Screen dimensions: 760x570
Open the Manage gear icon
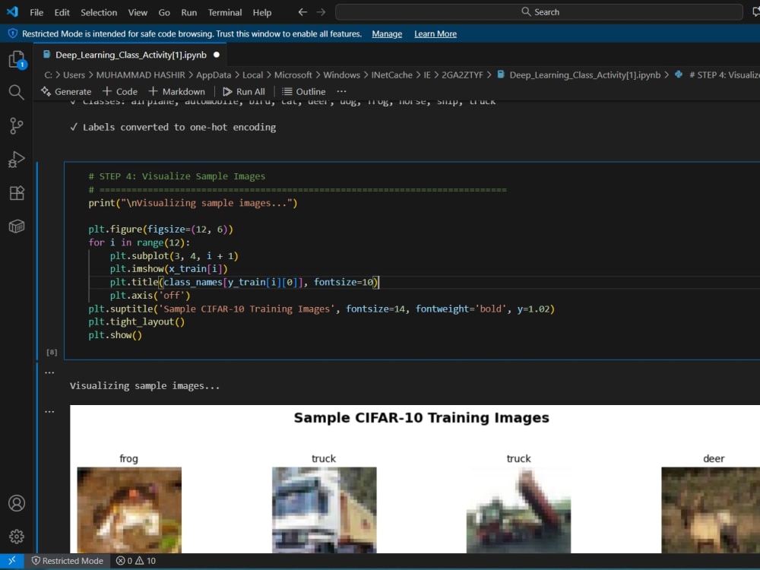17,537
